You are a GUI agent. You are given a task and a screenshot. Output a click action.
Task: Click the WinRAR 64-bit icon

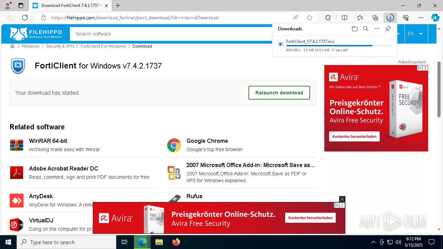[17, 145]
